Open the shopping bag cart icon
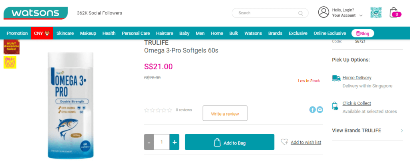 394,12
